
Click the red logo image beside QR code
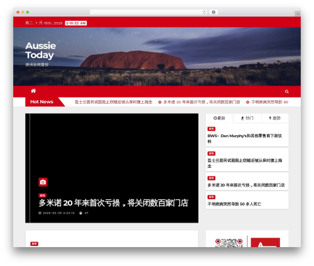[x=265, y=243]
